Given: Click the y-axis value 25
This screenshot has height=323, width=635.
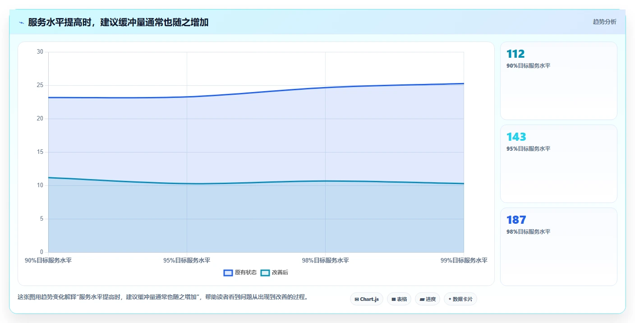Looking at the screenshot, I should 40,85.
